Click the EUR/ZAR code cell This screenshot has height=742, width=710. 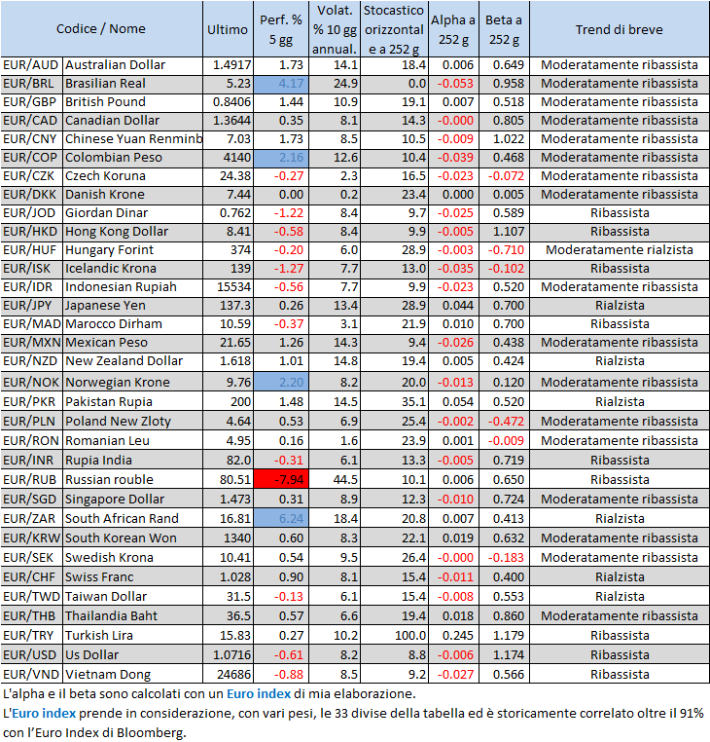tap(32, 518)
